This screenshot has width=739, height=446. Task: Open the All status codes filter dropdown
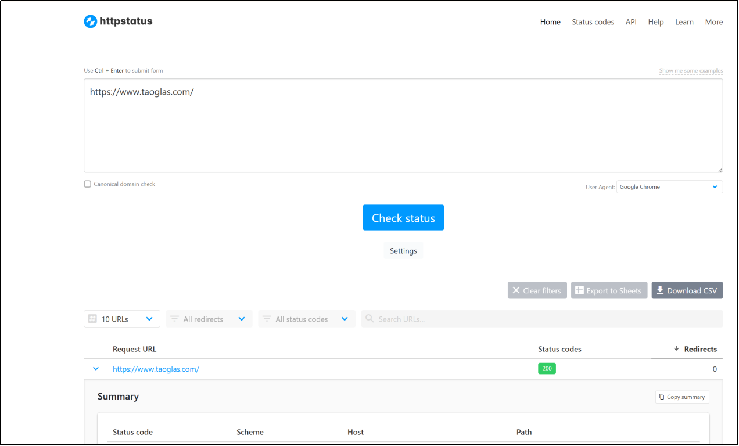[307, 319]
